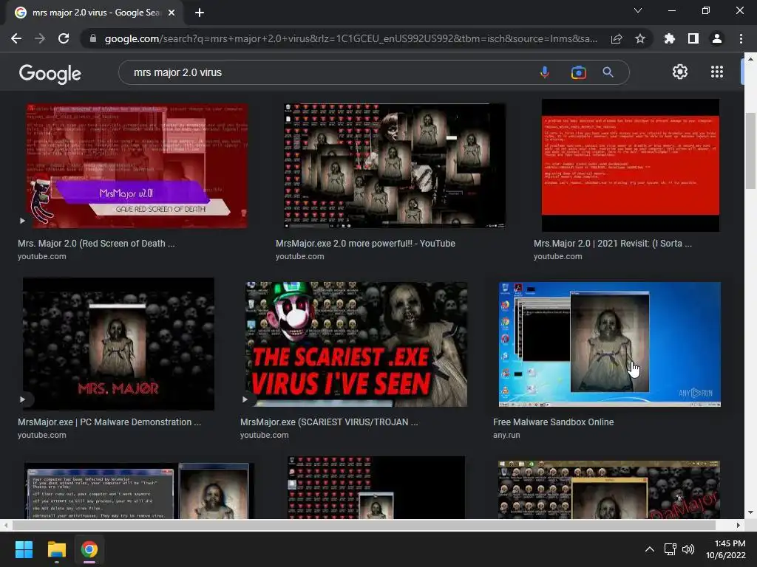Screen dimensions: 757x567
Task: Open the bottom-row skull icons thumbnail
Action: [609, 490]
